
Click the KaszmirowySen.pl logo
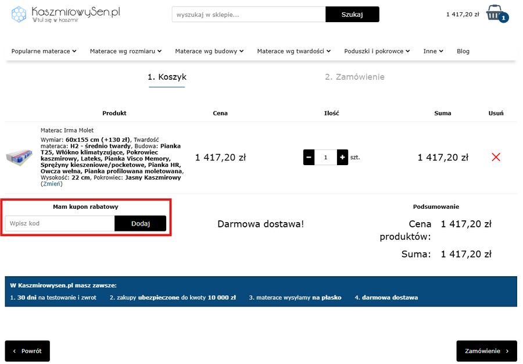[66, 14]
